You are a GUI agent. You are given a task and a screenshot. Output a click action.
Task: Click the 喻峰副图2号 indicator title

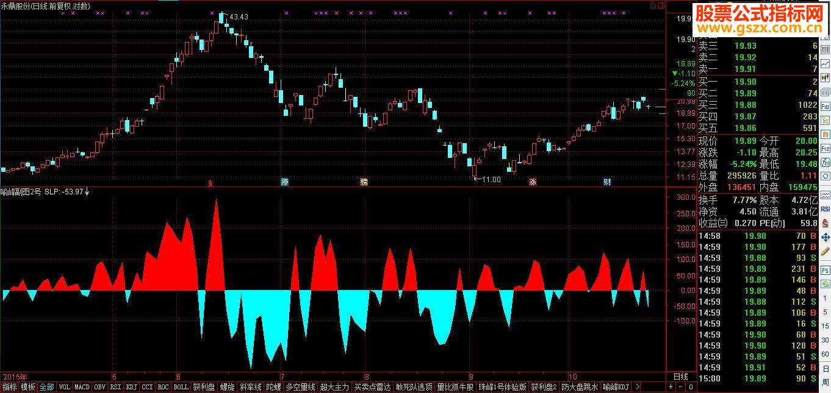pos(21,192)
